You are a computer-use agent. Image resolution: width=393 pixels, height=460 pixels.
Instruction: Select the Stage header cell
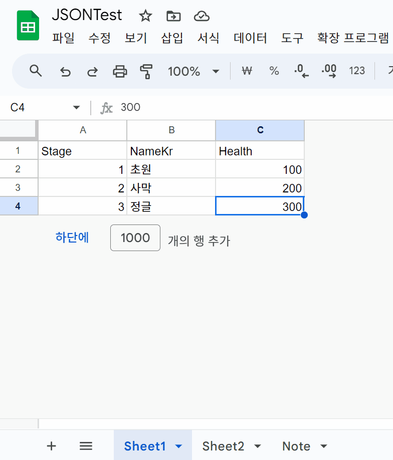point(83,151)
